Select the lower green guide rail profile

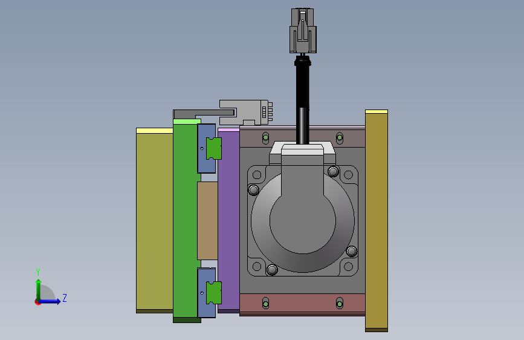coord(214,293)
